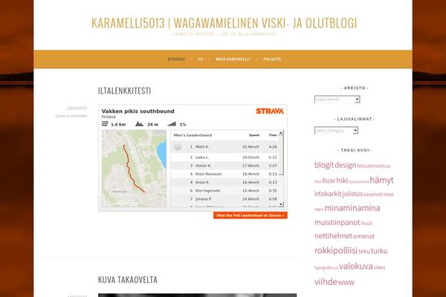Open the Iltalenkkitesti post title
446x297 pixels.
click(x=124, y=91)
